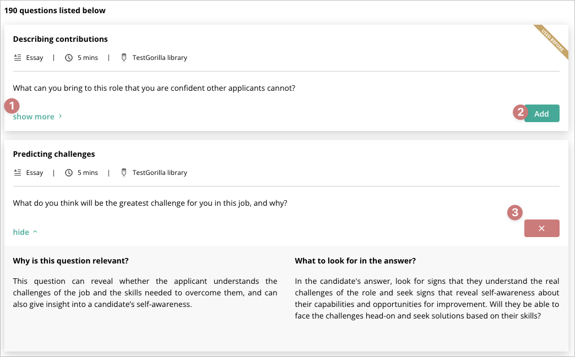Viewport: 575px width, 357px height.
Task: Click the numbered marker 3 near the remove button
Action: 514,212
